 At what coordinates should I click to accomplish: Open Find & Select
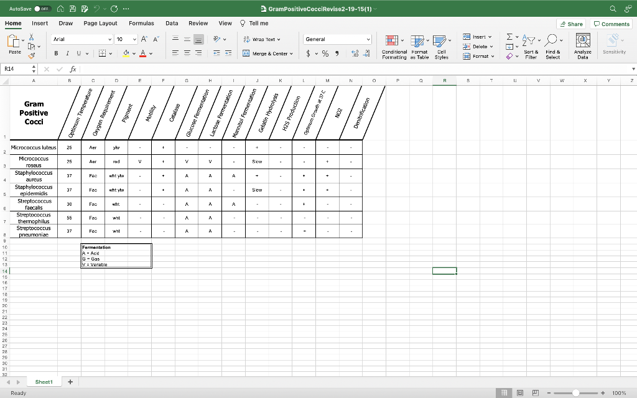553,47
